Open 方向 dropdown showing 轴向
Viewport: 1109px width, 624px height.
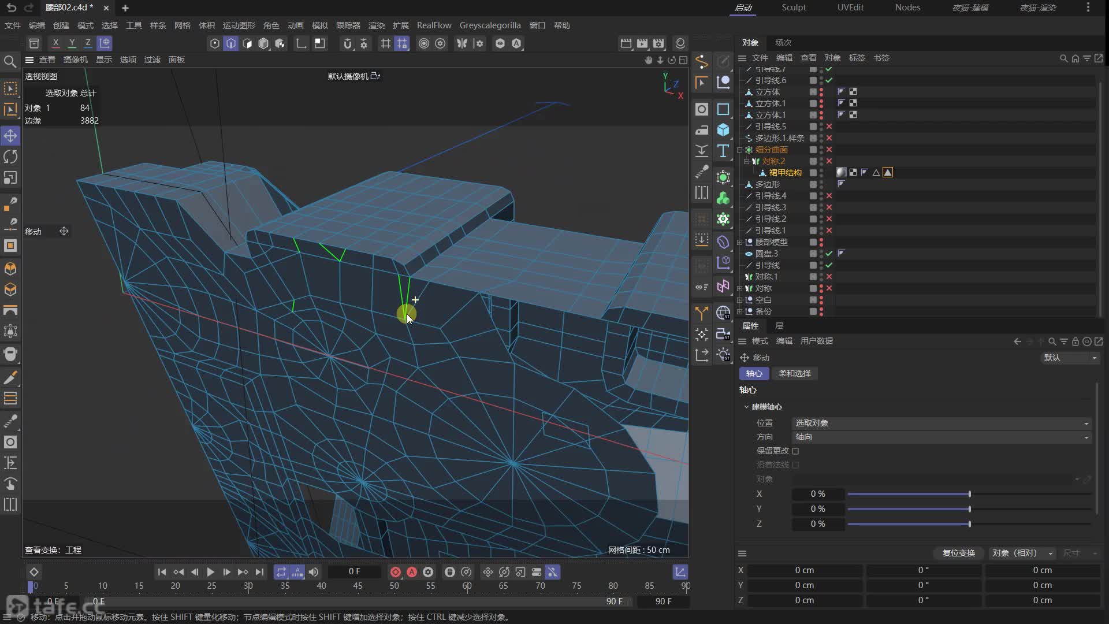[941, 437]
